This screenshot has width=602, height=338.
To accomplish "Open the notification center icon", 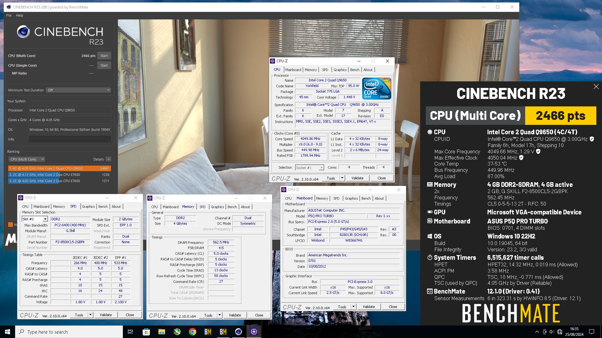I will click(x=592, y=332).
